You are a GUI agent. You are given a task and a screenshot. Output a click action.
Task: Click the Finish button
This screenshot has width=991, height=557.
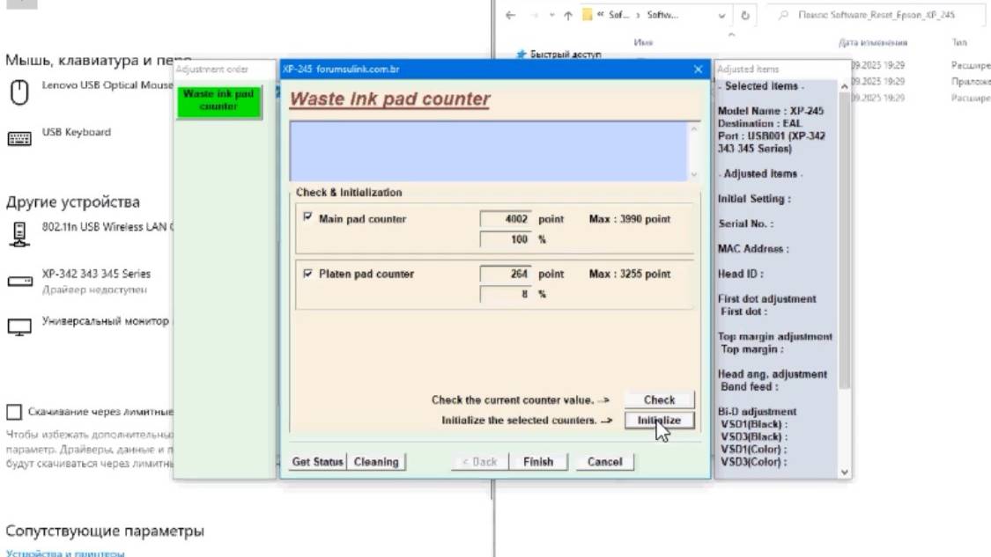[538, 462]
